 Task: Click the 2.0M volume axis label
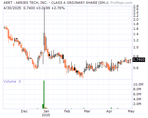pos(137,104)
